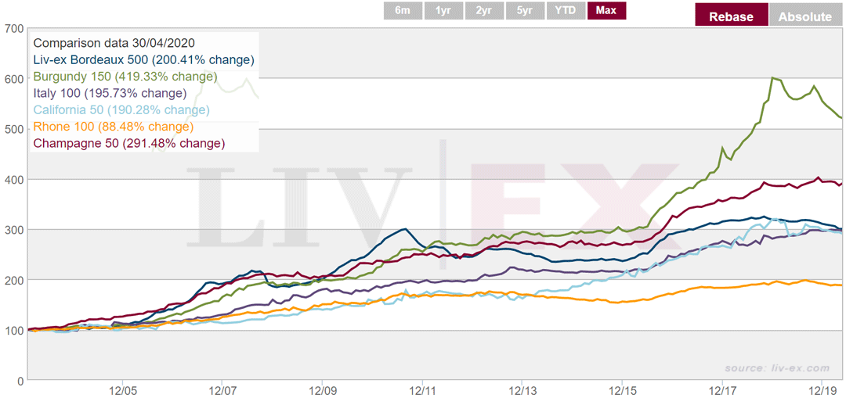Viewport: 846px width, 405px height.
Task: Select the Rhone 100 legend entry
Action: (x=113, y=127)
